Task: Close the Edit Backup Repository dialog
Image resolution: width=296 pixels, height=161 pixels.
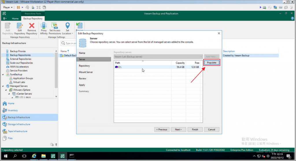Action: point(219,33)
